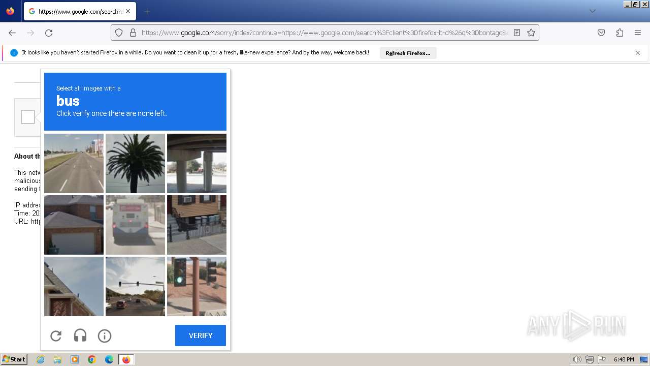Select the palm tree image tile
This screenshot has width=650, height=366.
[135, 163]
